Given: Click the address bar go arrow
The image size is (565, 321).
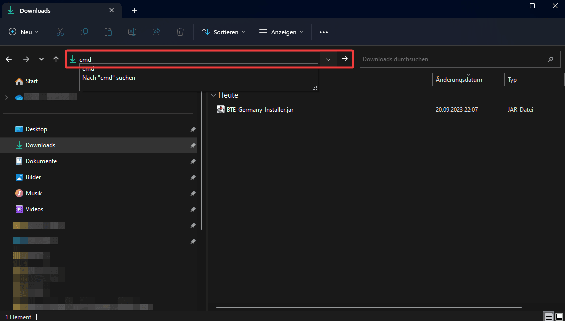Looking at the screenshot, I should 344,59.
